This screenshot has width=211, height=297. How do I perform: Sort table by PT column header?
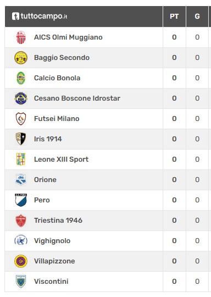click(x=174, y=16)
